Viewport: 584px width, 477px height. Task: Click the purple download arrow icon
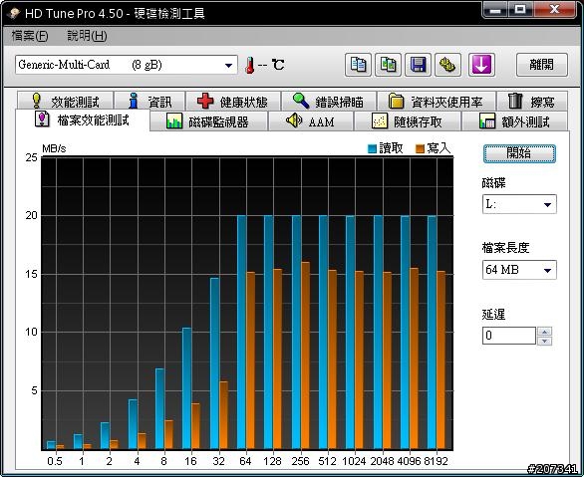pyautogui.click(x=481, y=65)
